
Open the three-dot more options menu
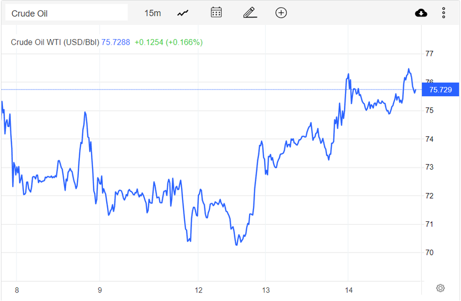pyautogui.click(x=444, y=13)
